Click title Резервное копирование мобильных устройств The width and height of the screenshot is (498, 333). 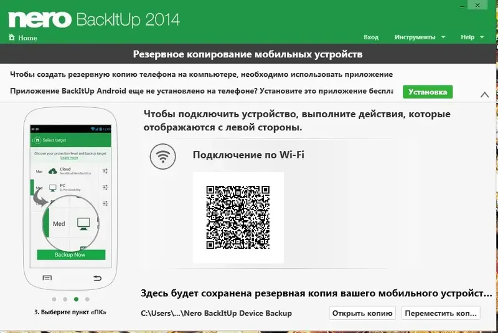click(x=248, y=54)
